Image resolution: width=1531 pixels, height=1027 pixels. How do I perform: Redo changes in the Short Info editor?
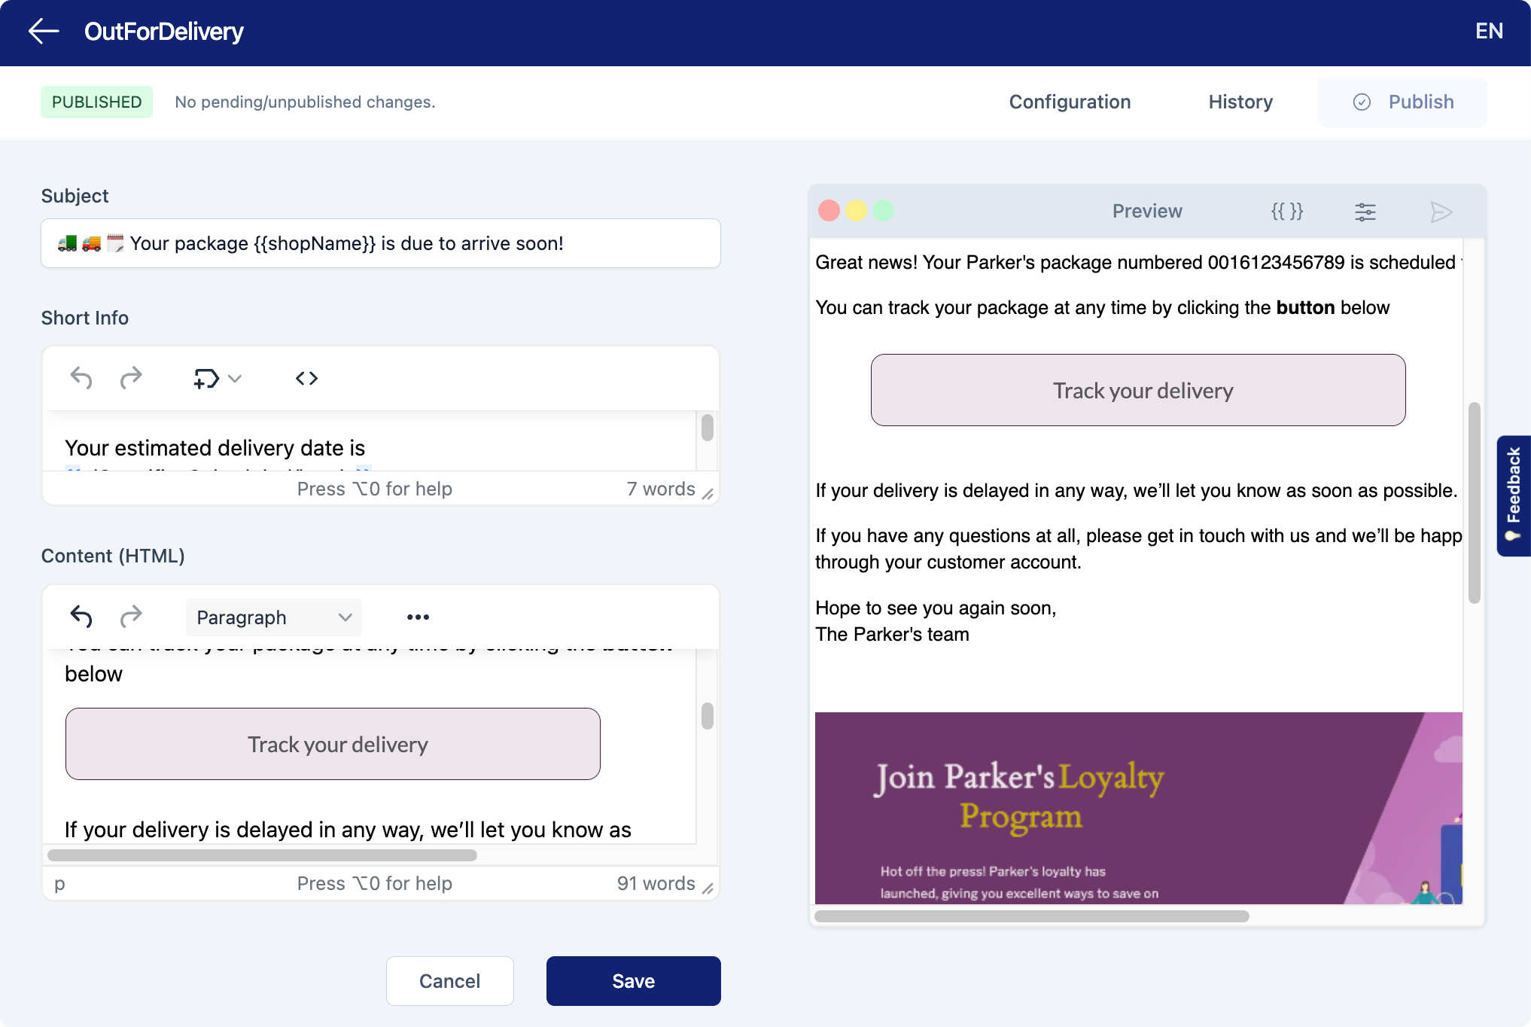(132, 378)
